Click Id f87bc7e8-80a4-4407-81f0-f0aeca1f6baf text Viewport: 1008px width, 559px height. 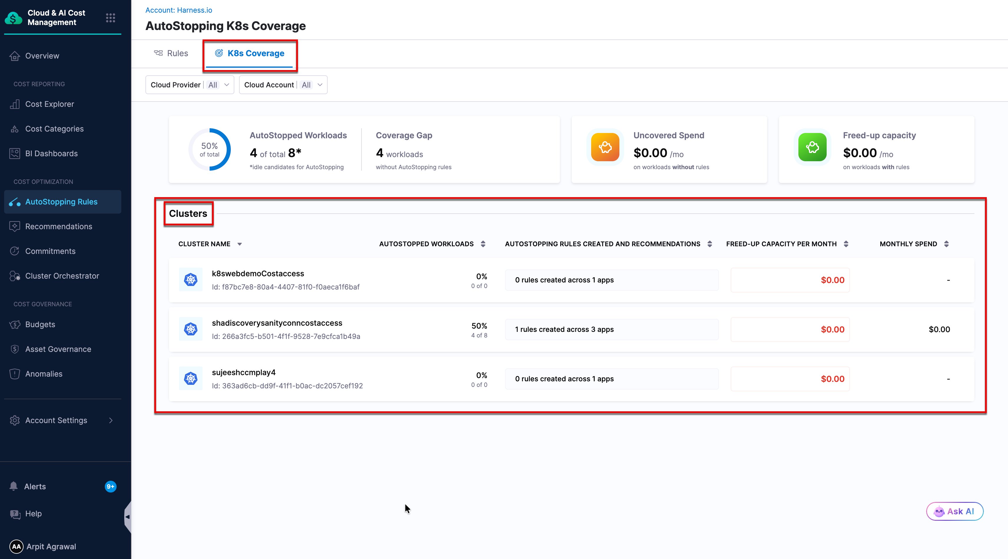coord(286,287)
